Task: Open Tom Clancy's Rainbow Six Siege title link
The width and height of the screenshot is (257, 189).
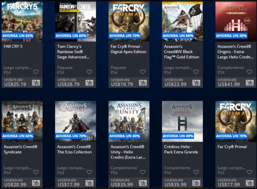Action: [73, 52]
